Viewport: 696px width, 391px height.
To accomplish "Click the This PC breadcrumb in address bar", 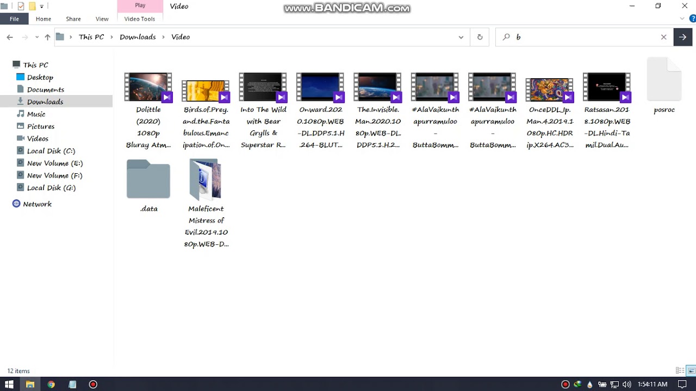I will tap(91, 37).
